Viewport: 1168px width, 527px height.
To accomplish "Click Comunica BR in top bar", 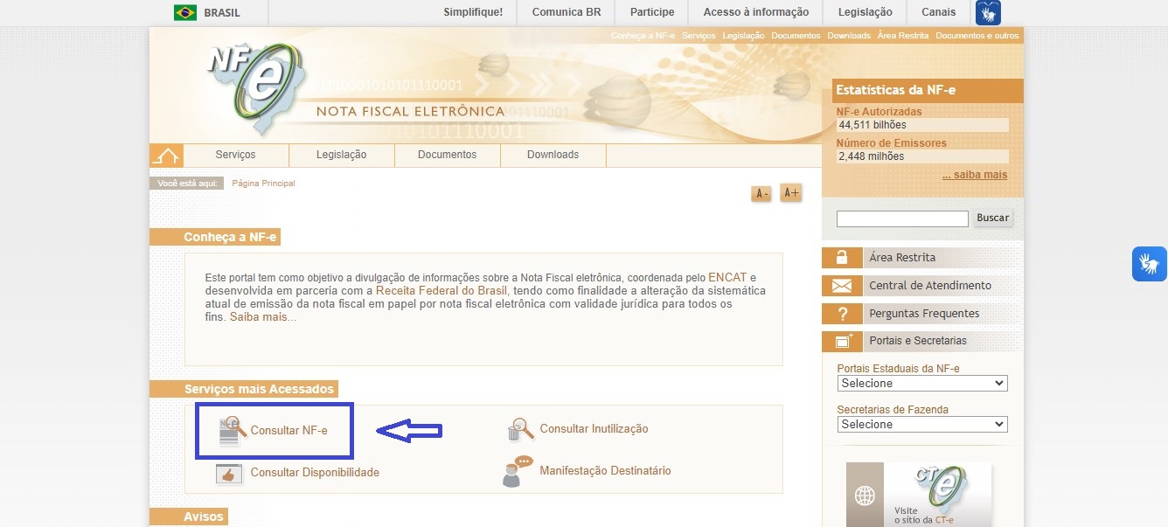I will click(567, 12).
